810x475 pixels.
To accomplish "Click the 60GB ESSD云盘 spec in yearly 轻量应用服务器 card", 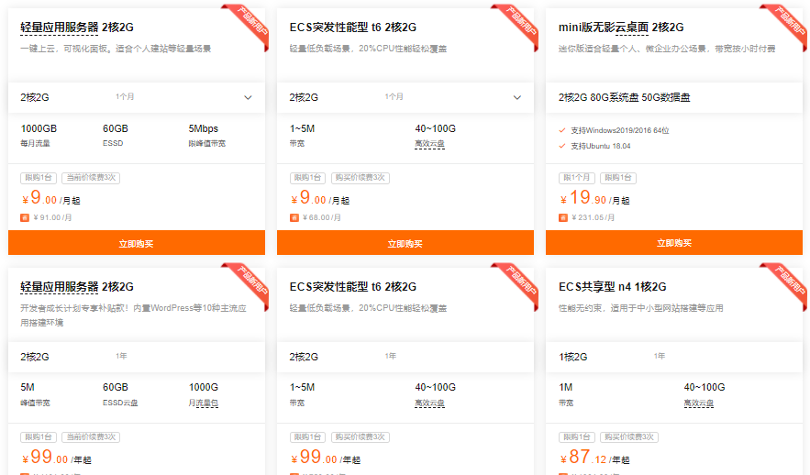I will point(120,394).
